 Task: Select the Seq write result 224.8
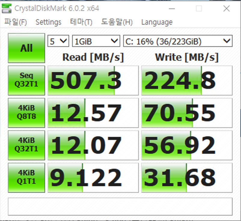coord(187,80)
